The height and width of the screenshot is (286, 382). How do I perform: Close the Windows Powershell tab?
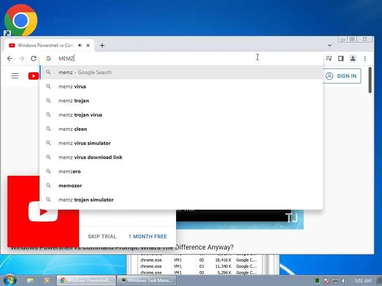[x=88, y=45]
